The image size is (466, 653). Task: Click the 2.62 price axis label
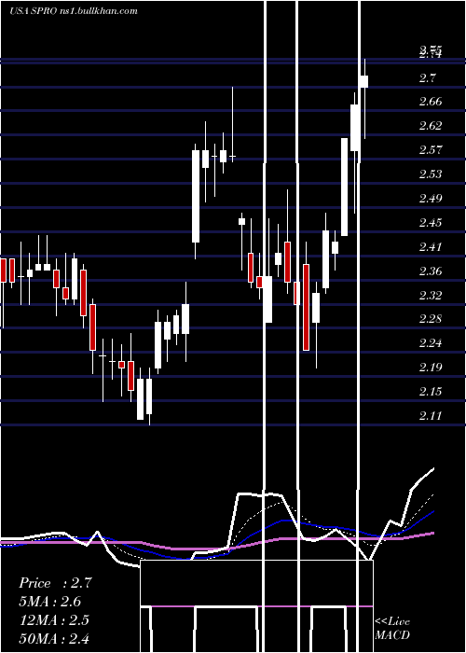tap(431, 126)
